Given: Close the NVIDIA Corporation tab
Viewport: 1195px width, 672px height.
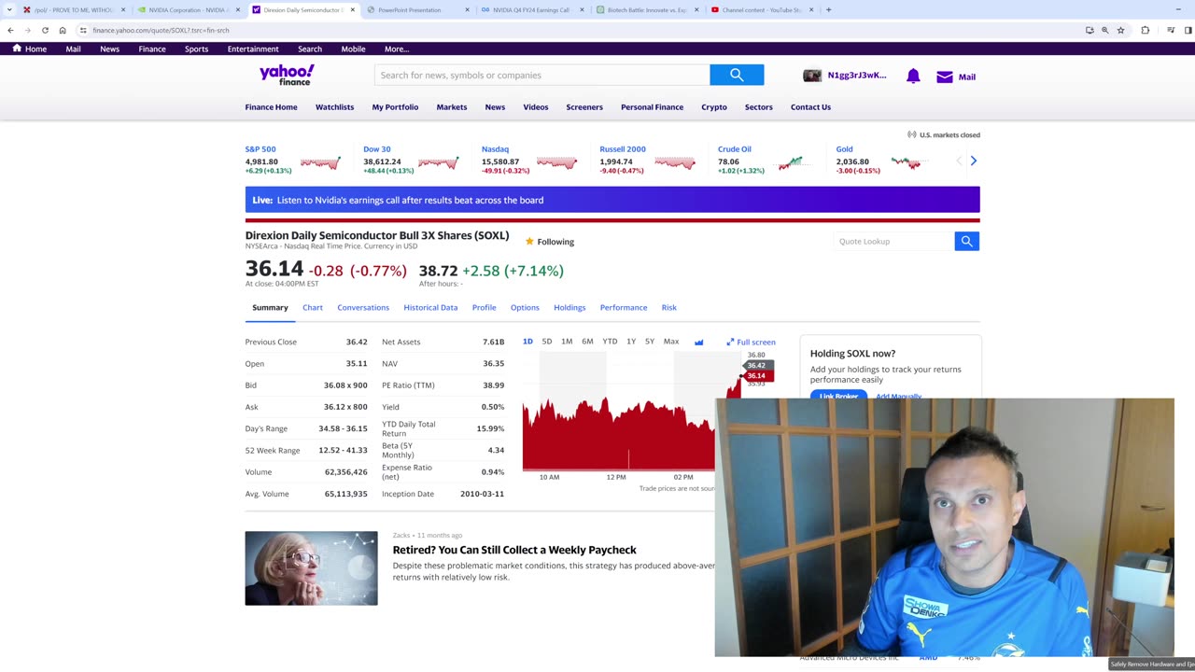Looking at the screenshot, I should [238, 9].
